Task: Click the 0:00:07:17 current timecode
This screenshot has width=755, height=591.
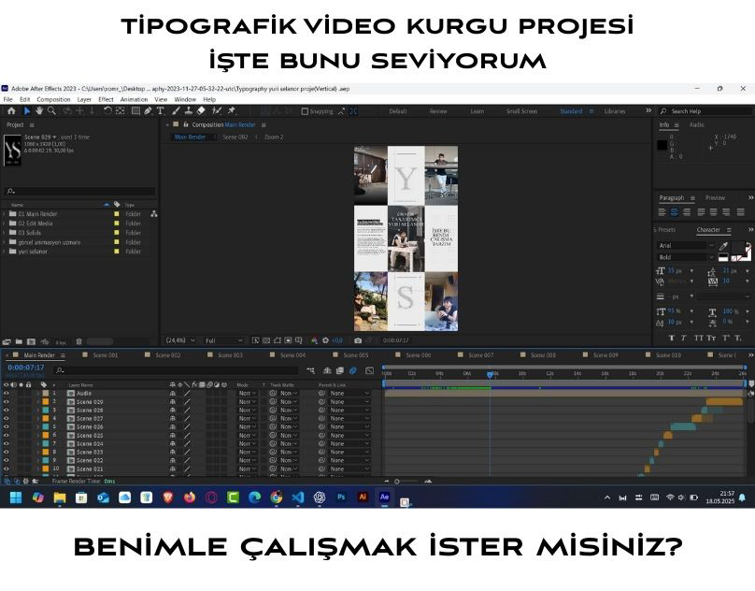Action: pyautogui.click(x=26, y=368)
